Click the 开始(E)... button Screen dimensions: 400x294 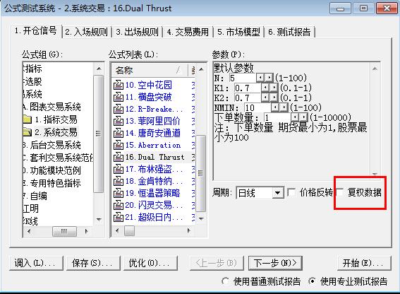[x=363, y=263]
